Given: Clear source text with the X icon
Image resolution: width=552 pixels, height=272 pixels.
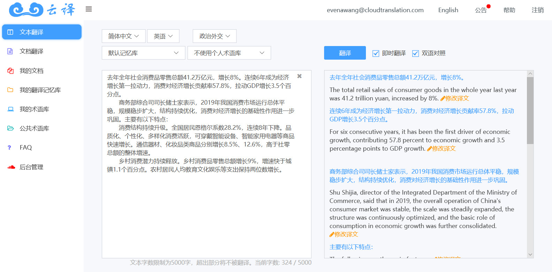Looking at the screenshot, I should point(299,76).
